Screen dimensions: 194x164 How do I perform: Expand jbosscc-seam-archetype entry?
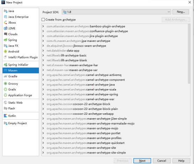pos(43,46)
